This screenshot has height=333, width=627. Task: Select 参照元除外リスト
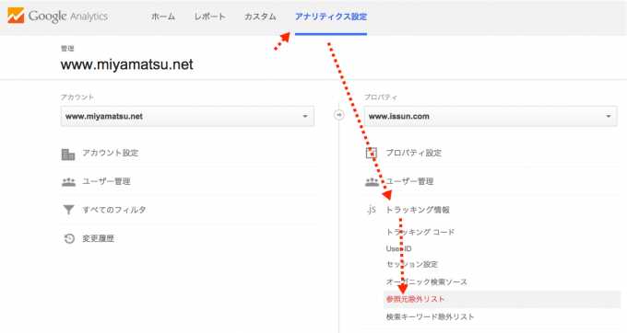coord(415,300)
